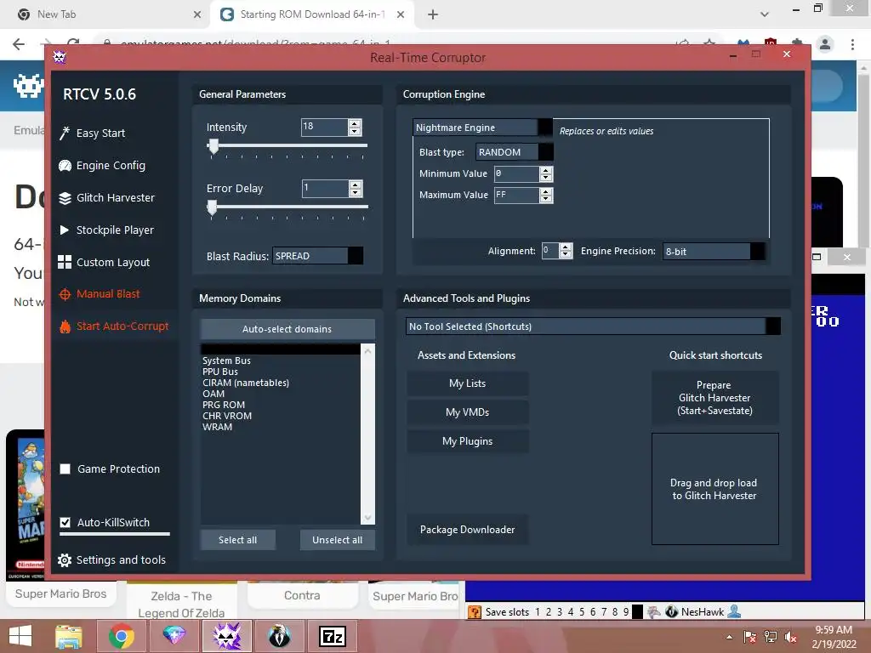Click question block icon in BizHawk status bar
Screen dimensions: 871x653
(475, 612)
